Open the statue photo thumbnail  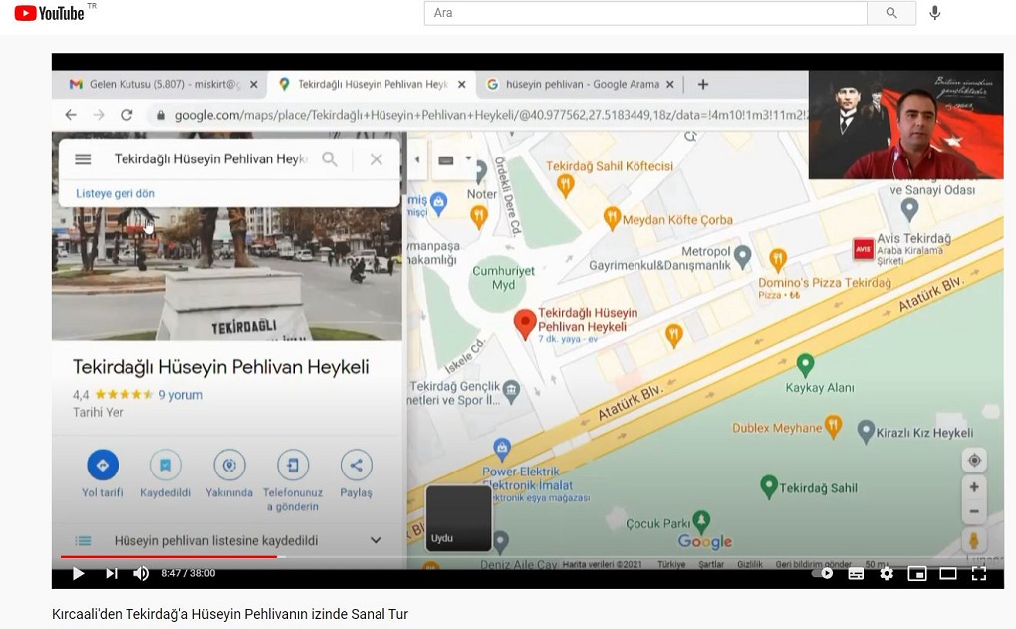coord(227,274)
